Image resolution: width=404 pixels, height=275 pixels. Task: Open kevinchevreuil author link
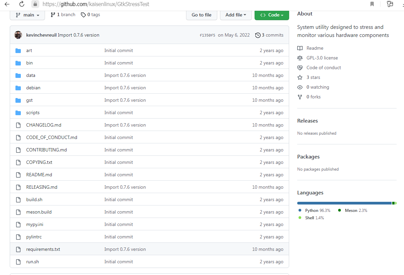41,35
